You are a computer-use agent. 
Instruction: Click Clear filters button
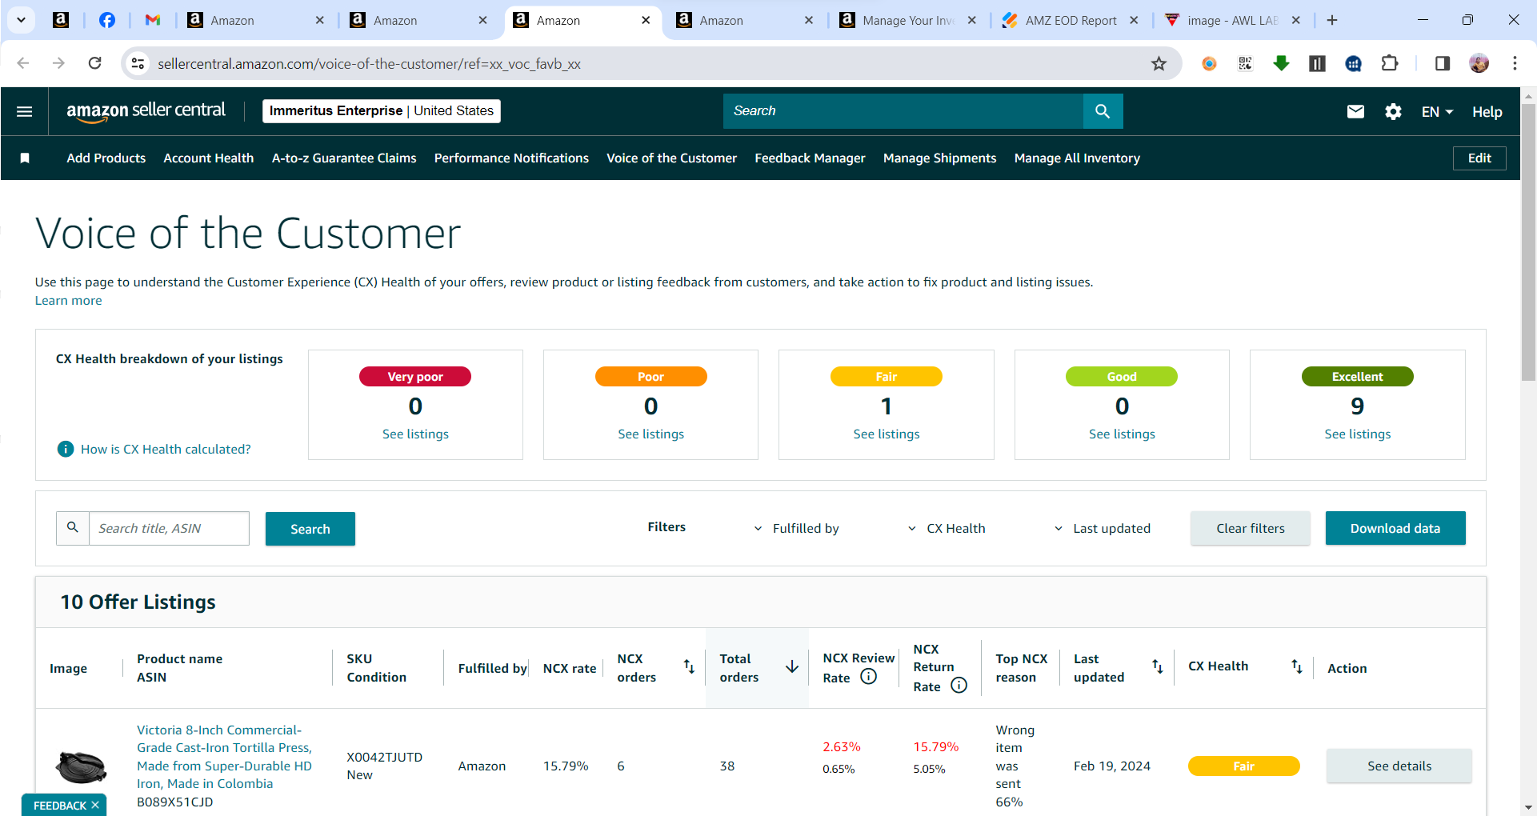(x=1251, y=528)
